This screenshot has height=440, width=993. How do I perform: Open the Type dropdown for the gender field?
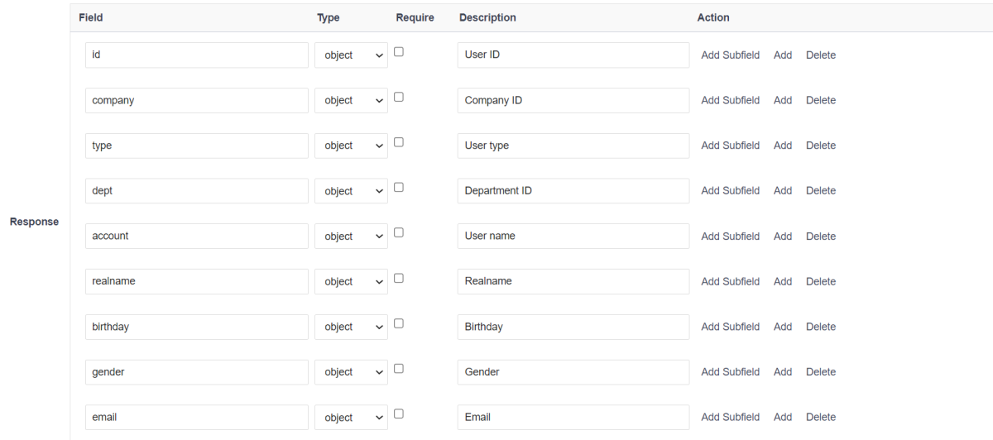coord(351,372)
